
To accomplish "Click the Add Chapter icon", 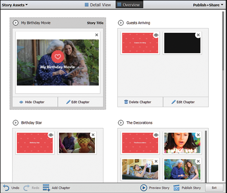I will [46, 188].
